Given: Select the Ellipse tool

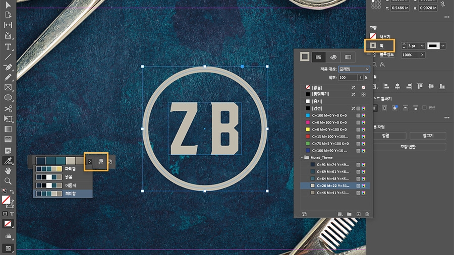Looking at the screenshot, I should [8, 98].
